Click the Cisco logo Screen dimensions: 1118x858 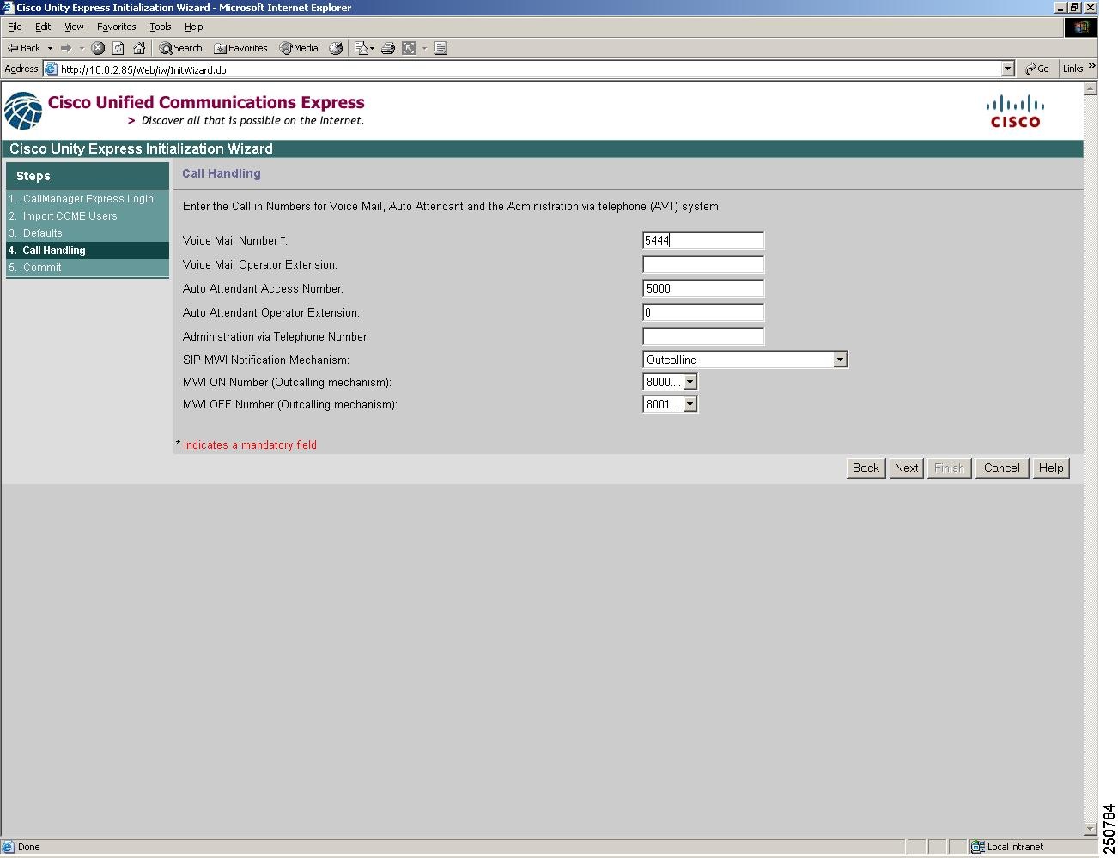coord(1015,112)
